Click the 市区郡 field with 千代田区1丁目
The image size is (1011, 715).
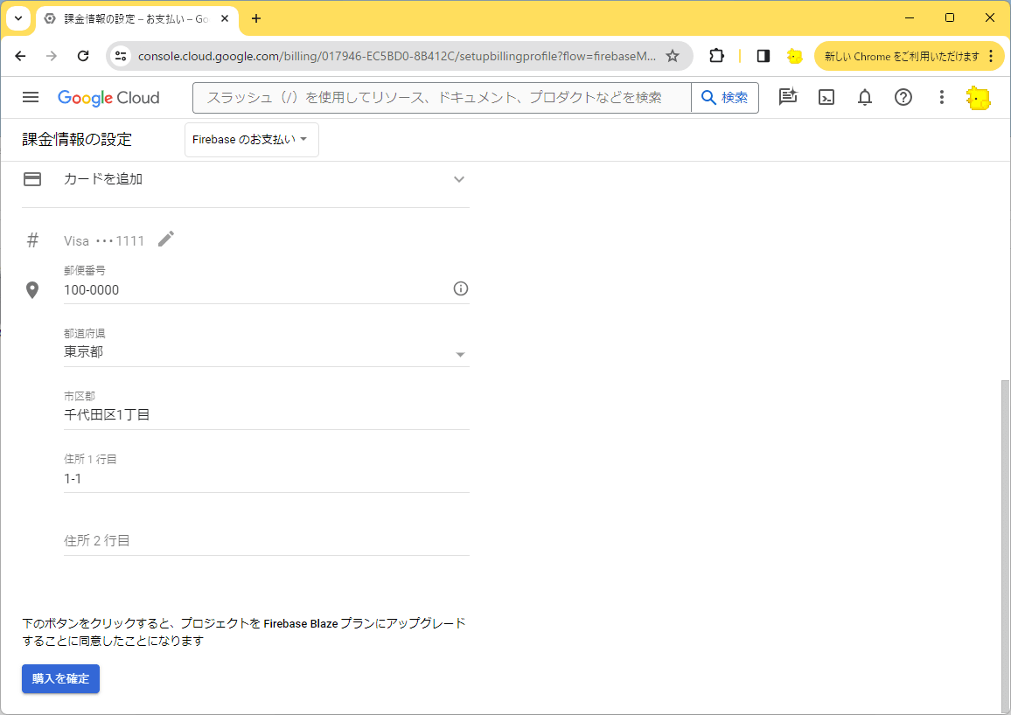click(x=266, y=415)
